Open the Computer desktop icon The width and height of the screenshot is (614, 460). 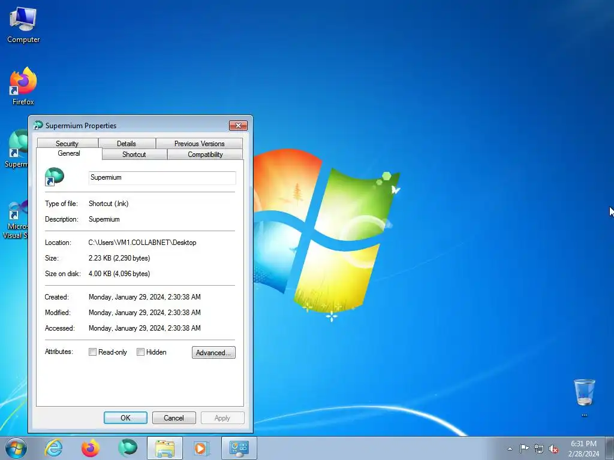23,25
